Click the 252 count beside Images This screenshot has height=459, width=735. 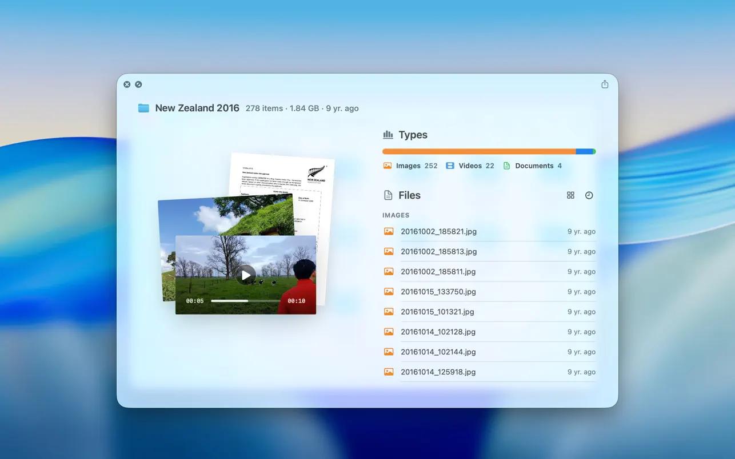click(431, 166)
